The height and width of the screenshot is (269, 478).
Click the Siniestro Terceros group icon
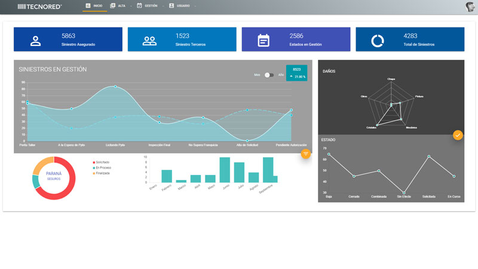[x=149, y=41]
